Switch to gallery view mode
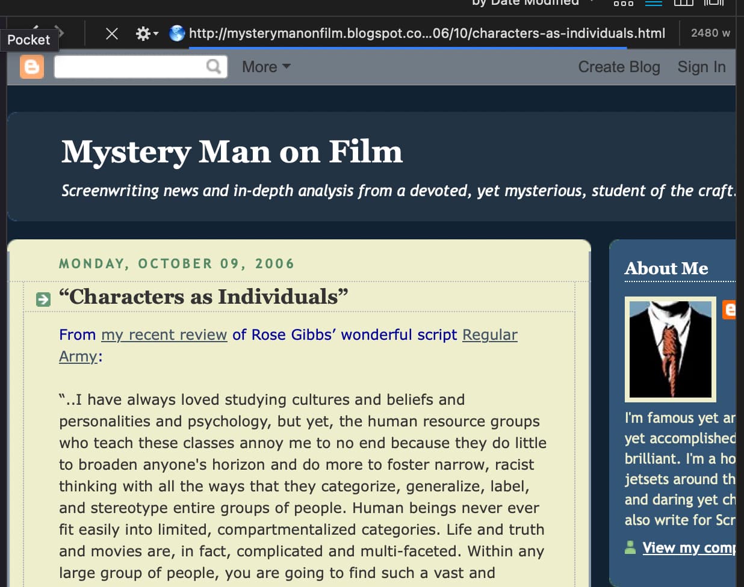The height and width of the screenshot is (587, 744). click(x=714, y=3)
